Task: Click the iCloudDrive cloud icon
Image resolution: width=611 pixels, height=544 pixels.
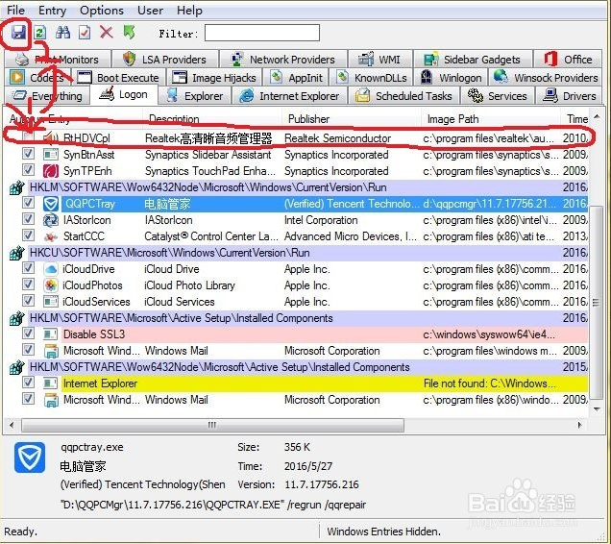Action: tap(51, 269)
